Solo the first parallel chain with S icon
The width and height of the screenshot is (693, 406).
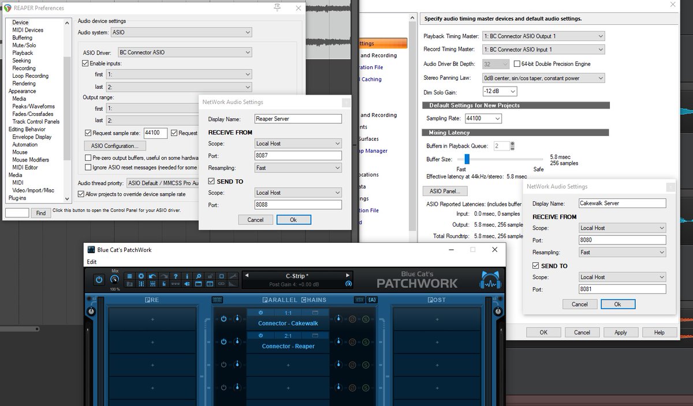click(366, 318)
